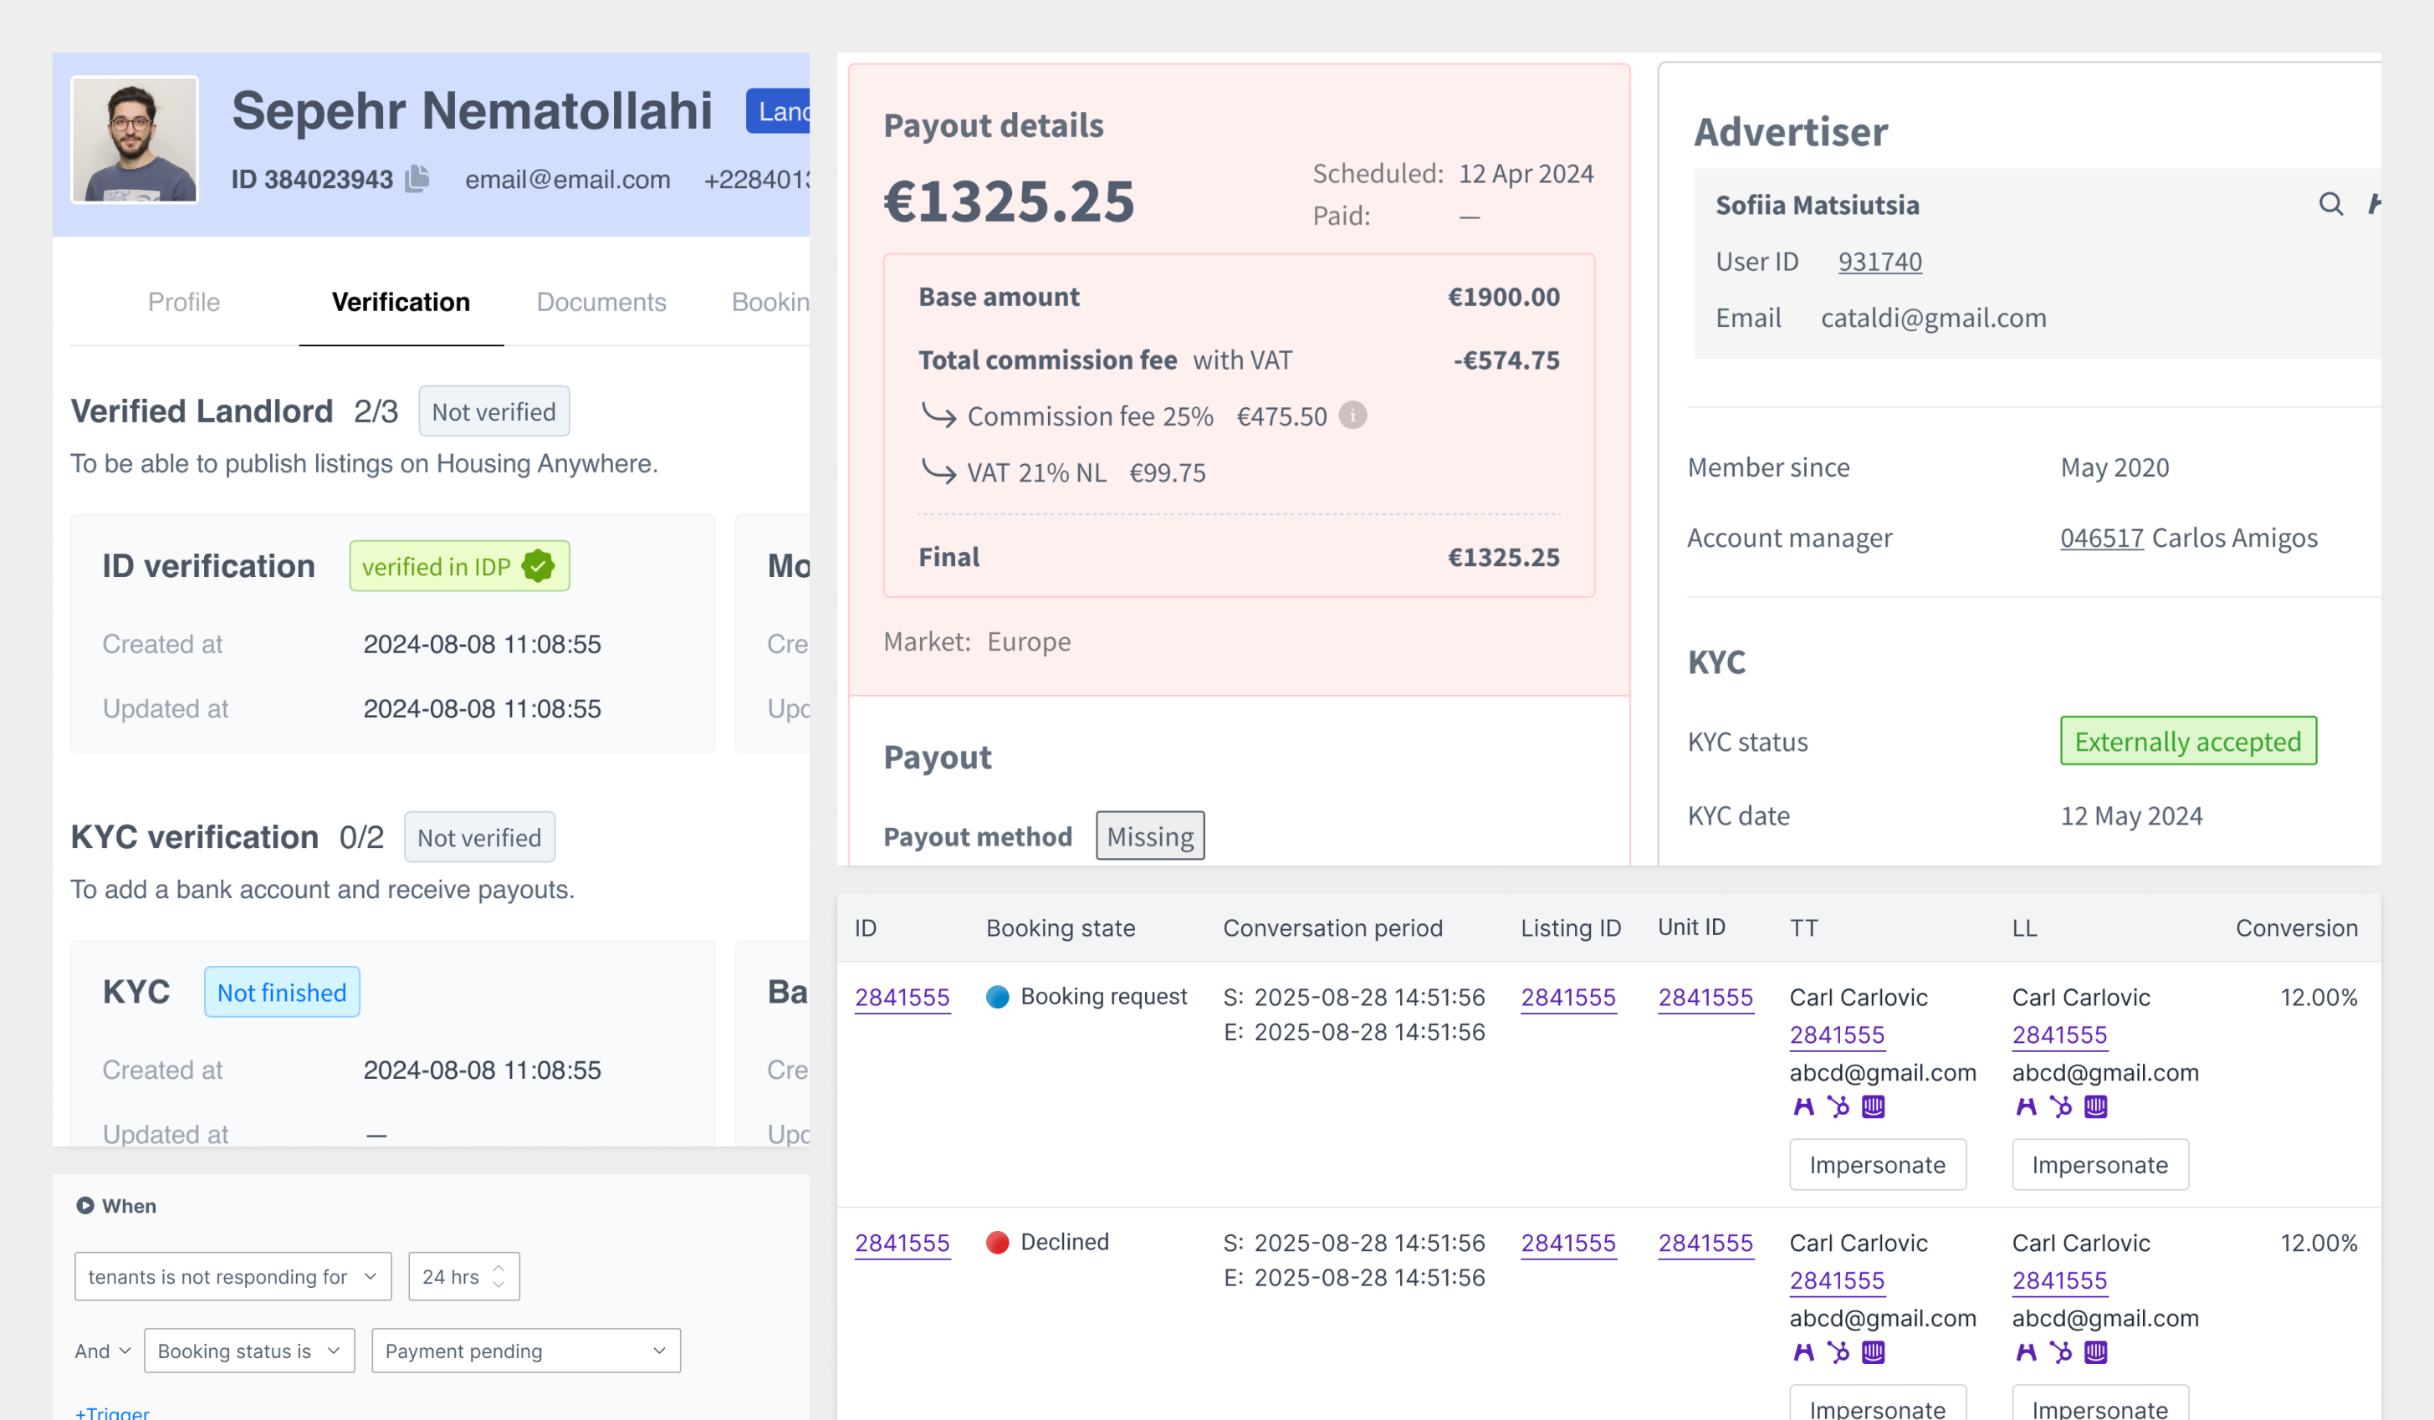
Task: Copy the user ID 384023943 with copy icon
Action: (417, 179)
